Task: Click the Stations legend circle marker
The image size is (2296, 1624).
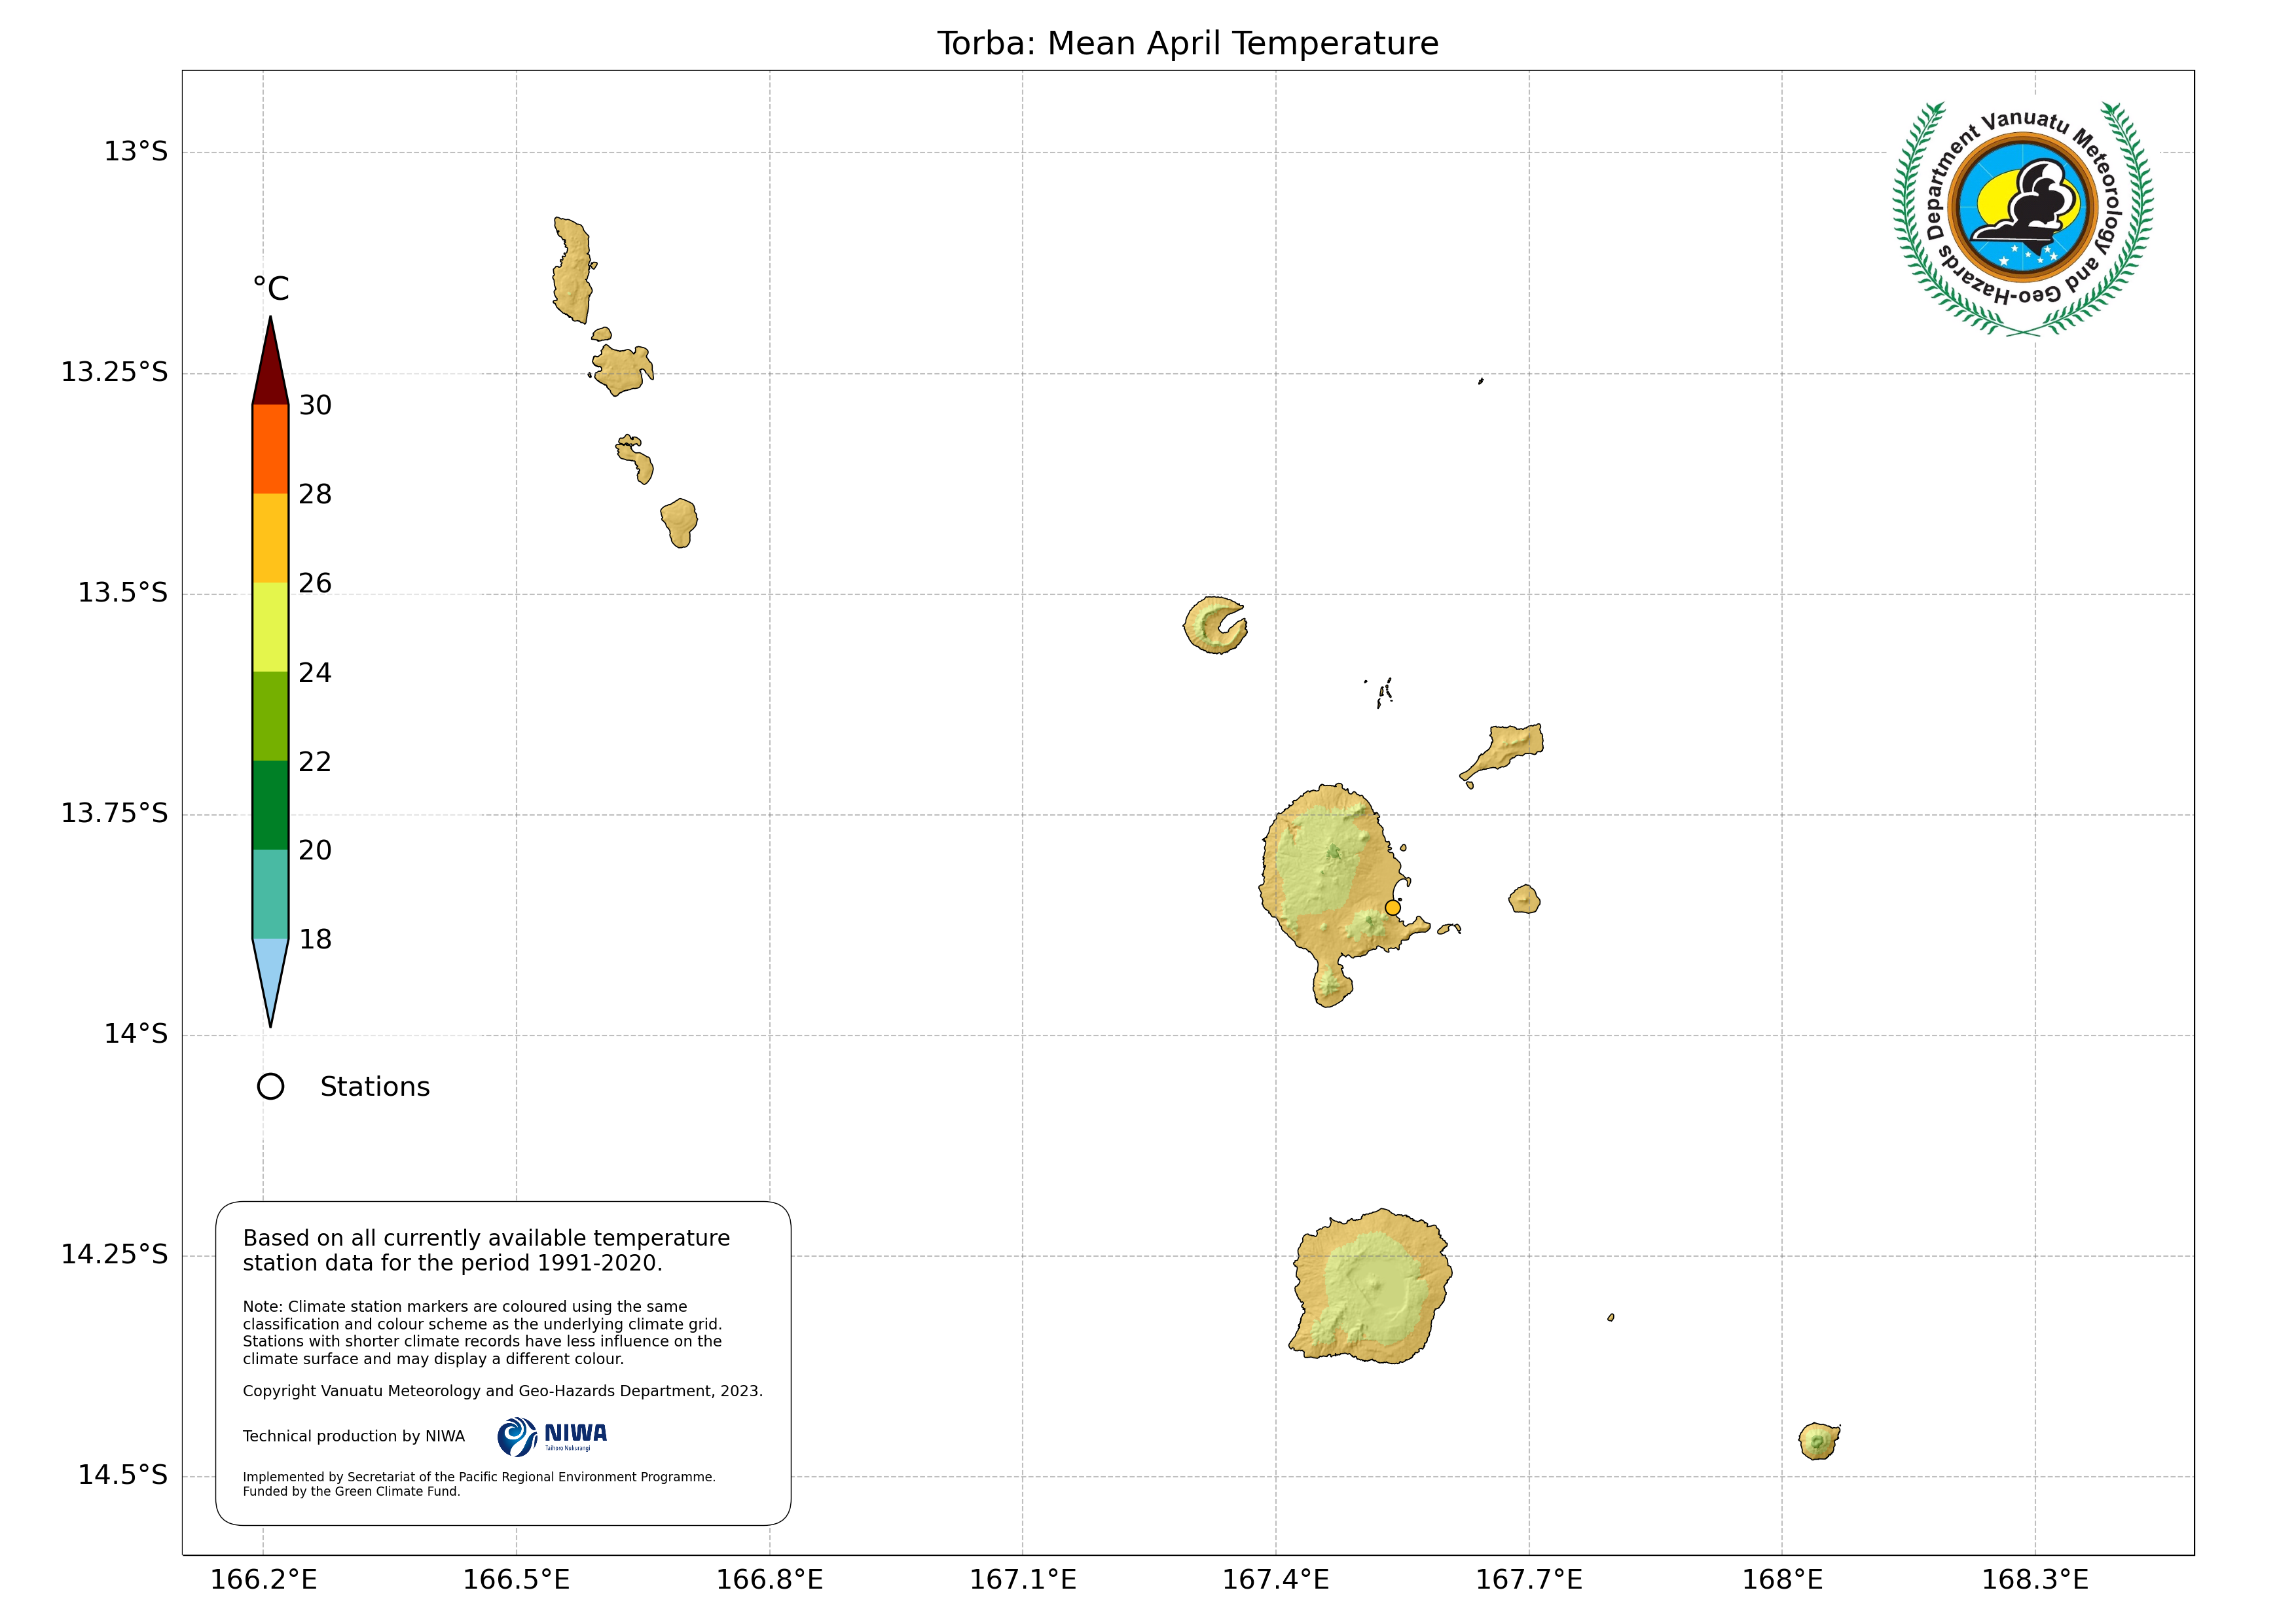Action: (270, 1087)
